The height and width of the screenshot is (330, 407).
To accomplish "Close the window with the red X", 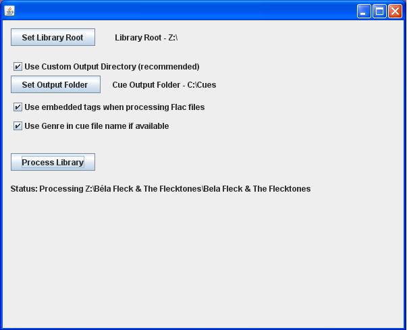I will pos(395,11).
